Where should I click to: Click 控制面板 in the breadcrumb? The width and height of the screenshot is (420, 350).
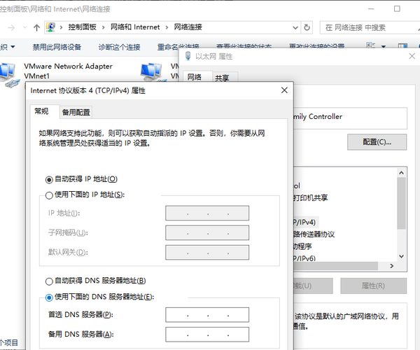coord(82,27)
